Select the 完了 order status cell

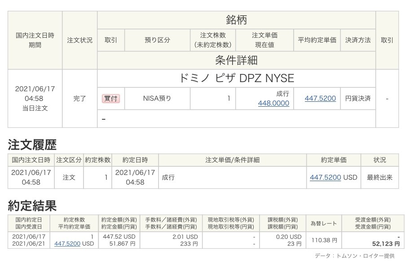79,98
